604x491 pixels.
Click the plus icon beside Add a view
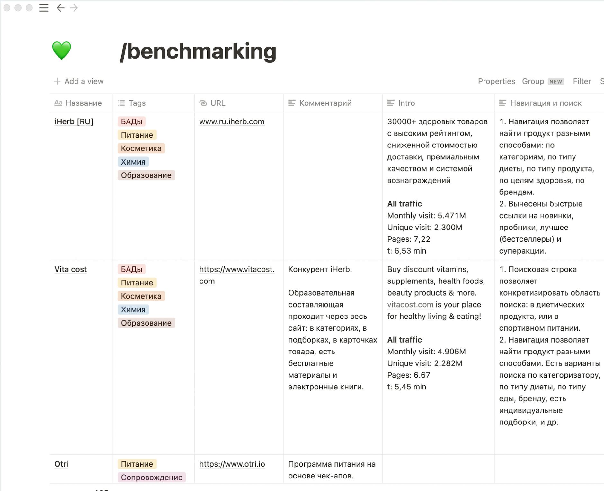[x=57, y=81]
